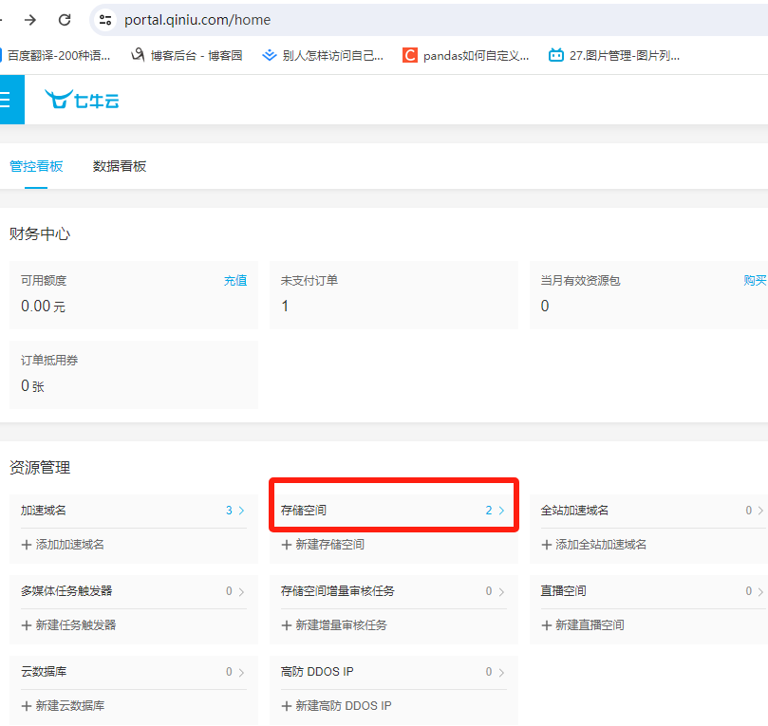Click the 高防 DDOS IP label

point(317,672)
